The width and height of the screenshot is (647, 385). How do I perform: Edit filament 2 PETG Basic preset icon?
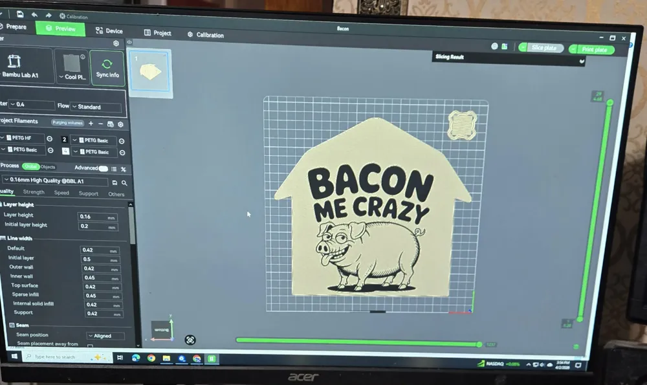(122, 141)
